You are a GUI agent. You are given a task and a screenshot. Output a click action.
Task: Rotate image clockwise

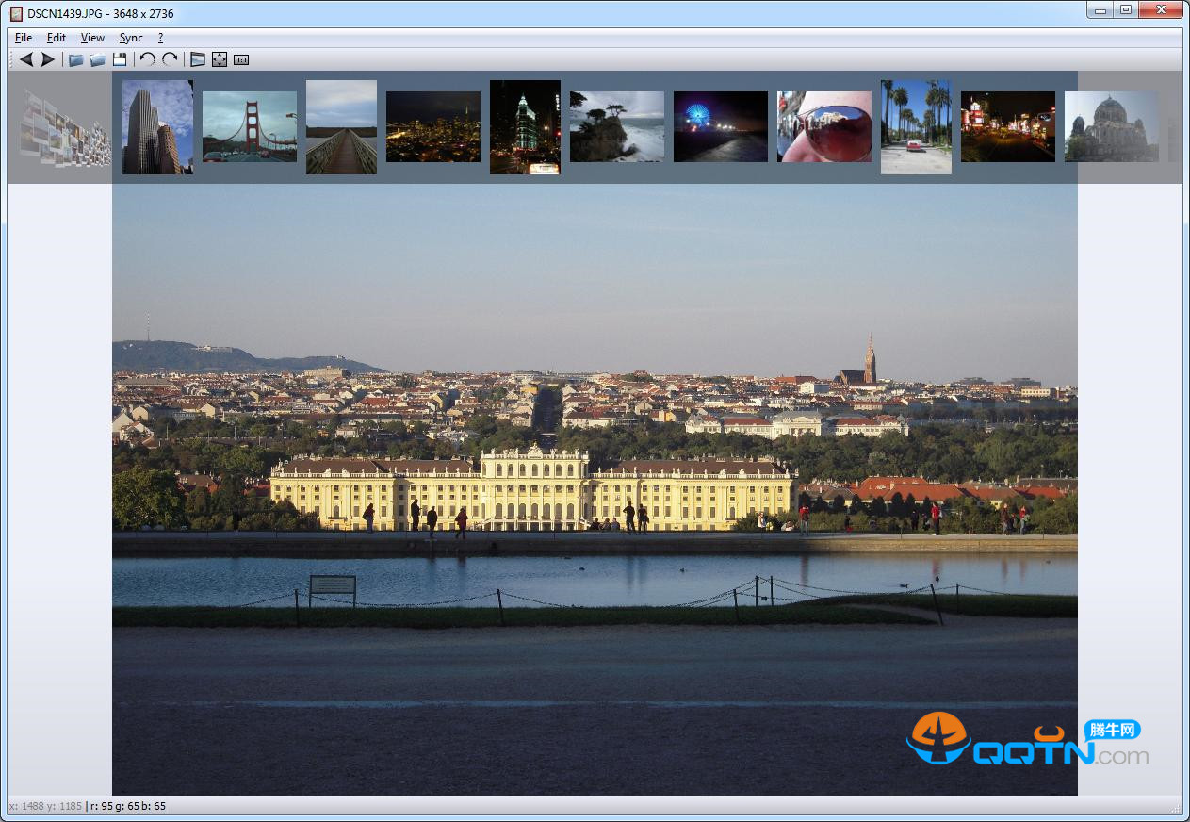(170, 59)
